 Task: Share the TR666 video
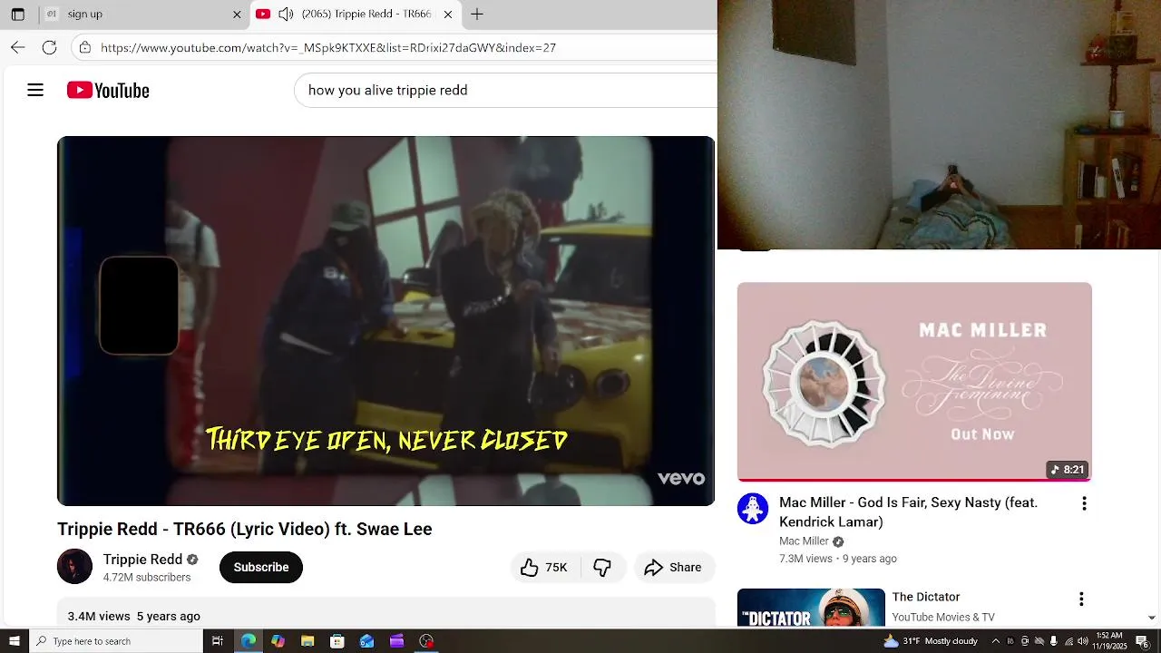coord(674,567)
